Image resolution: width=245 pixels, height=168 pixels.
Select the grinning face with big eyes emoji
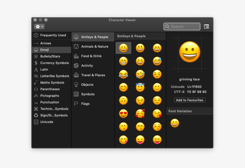[x=140, y=48]
